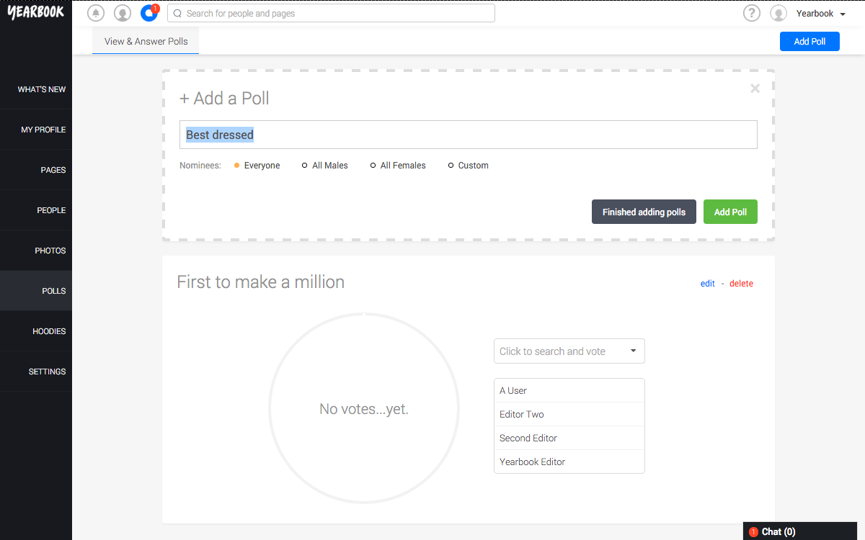Click the First to make a million title
The height and width of the screenshot is (540, 865).
[261, 282]
